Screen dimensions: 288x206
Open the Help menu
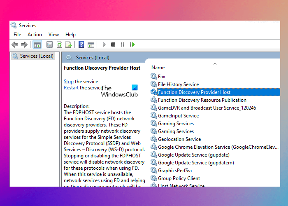70,35
